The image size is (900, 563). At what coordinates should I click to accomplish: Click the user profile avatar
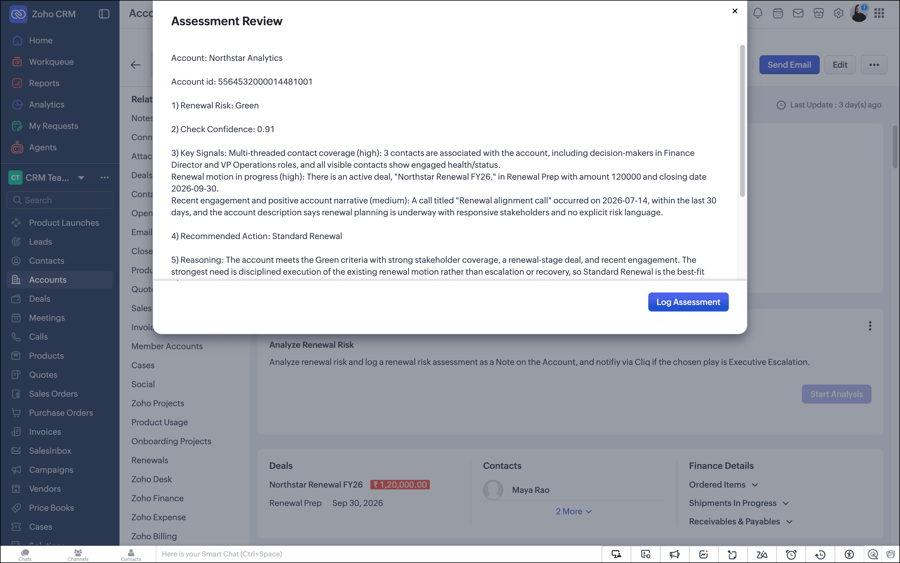[859, 13]
